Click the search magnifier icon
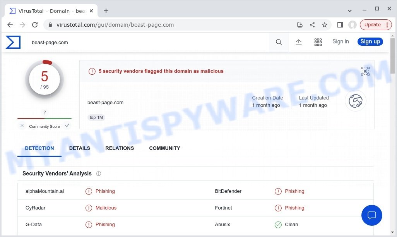 pos(279,42)
